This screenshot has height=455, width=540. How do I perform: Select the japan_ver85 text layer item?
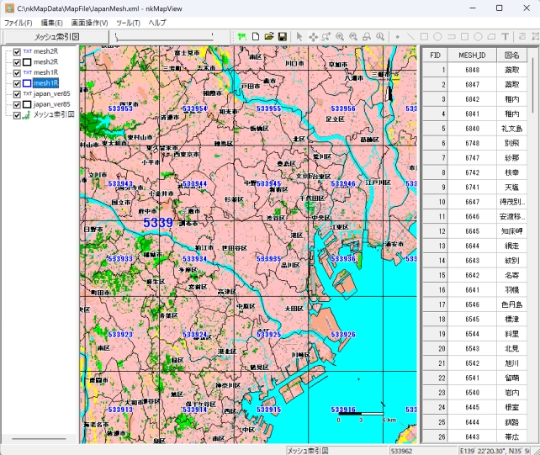point(51,94)
